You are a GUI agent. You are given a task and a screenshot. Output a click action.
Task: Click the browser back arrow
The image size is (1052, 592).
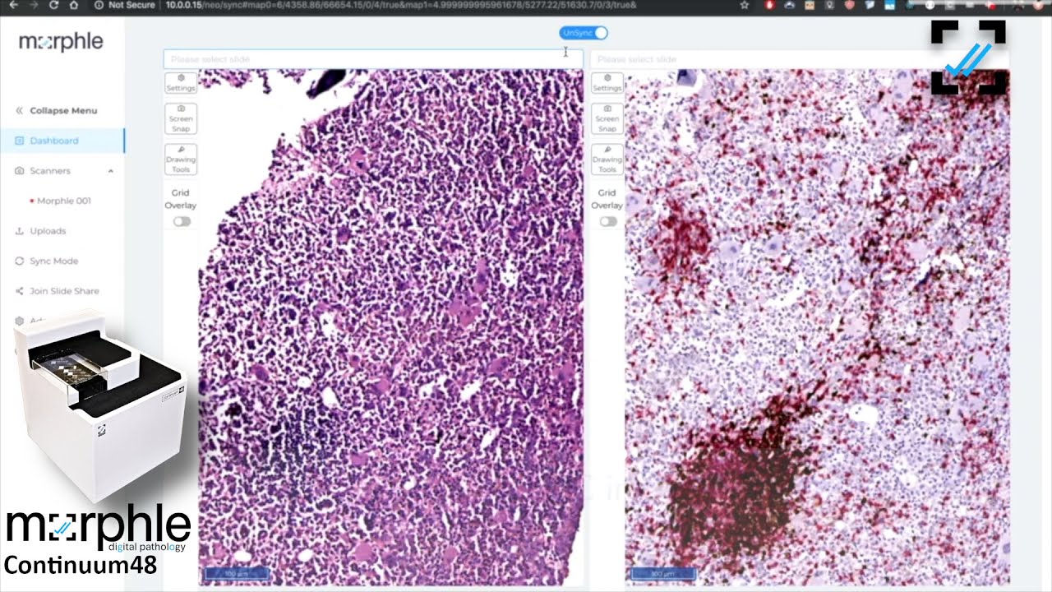pos(13,5)
